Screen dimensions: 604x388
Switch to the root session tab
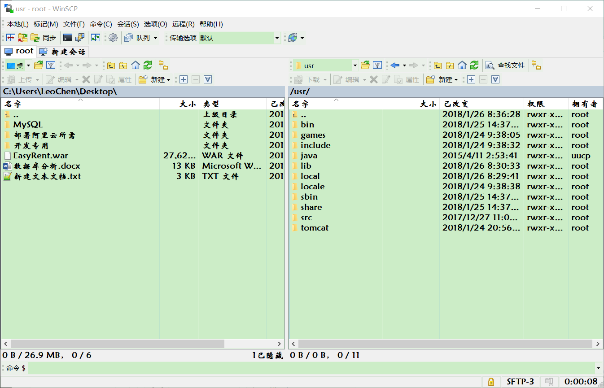click(19, 51)
